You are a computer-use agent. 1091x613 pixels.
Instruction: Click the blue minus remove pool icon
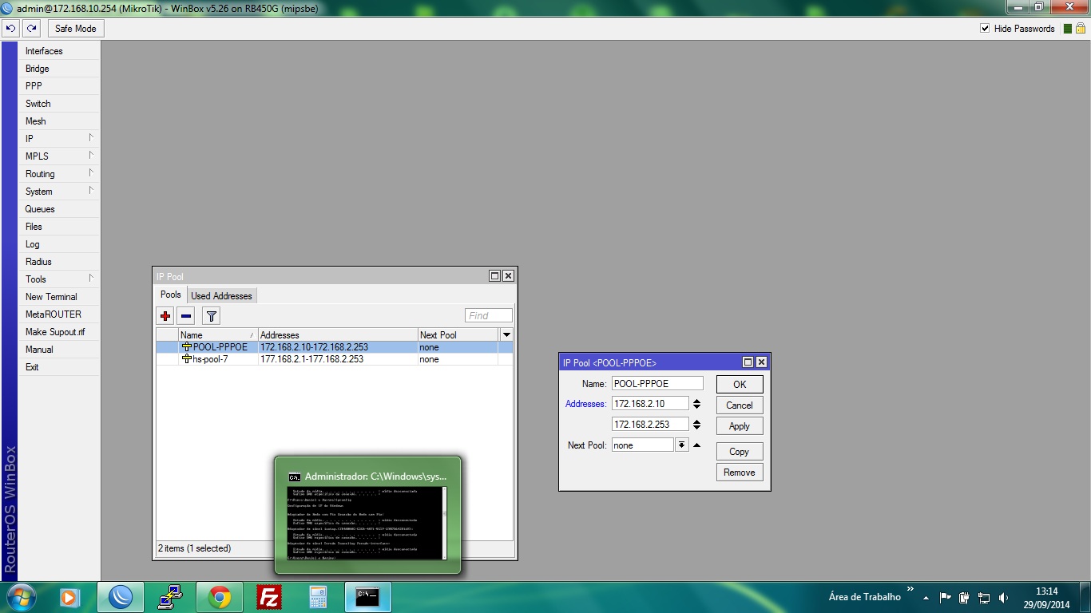(185, 316)
